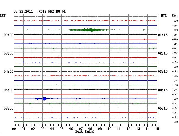Click x-axis minute tick label 03
This screenshot has height=136, width=179.
coord(43,129)
